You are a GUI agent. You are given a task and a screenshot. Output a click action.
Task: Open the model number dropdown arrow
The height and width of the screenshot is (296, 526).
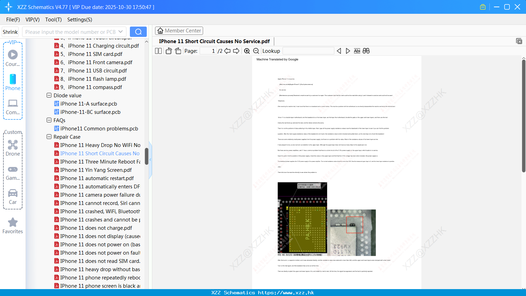(x=121, y=32)
